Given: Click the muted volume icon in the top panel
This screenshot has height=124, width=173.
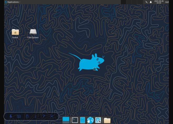Looking at the screenshot, I should coord(147,2).
